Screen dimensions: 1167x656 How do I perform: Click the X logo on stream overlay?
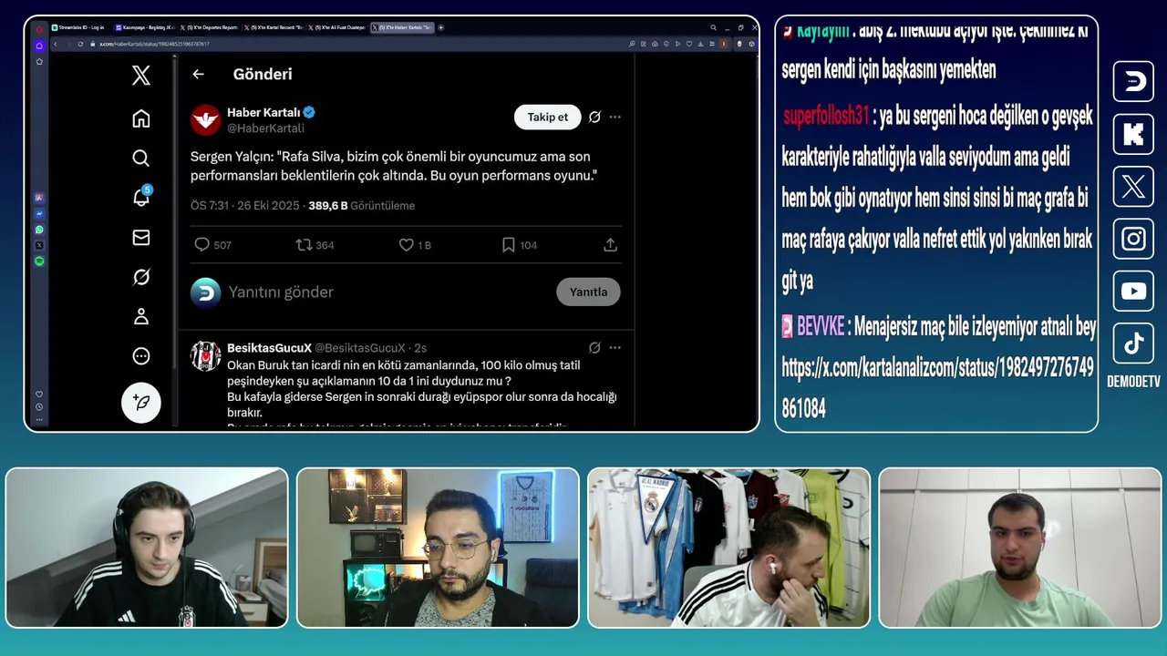pyautogui.click(x=1133, y=187)
